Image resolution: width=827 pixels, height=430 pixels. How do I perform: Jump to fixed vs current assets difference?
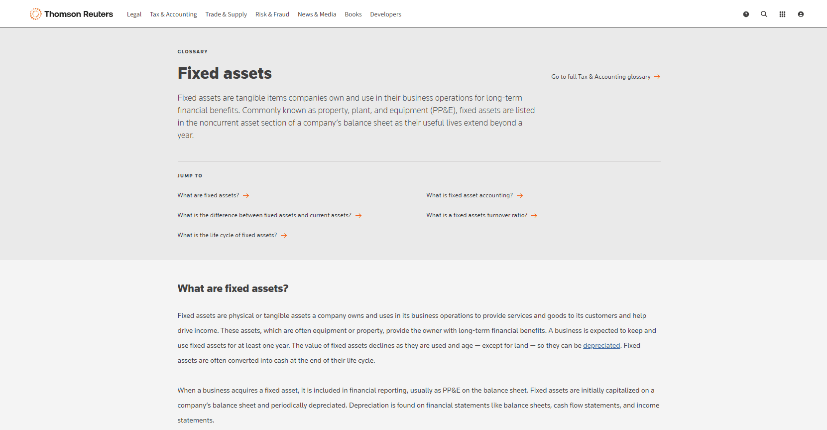pos(264,215)
